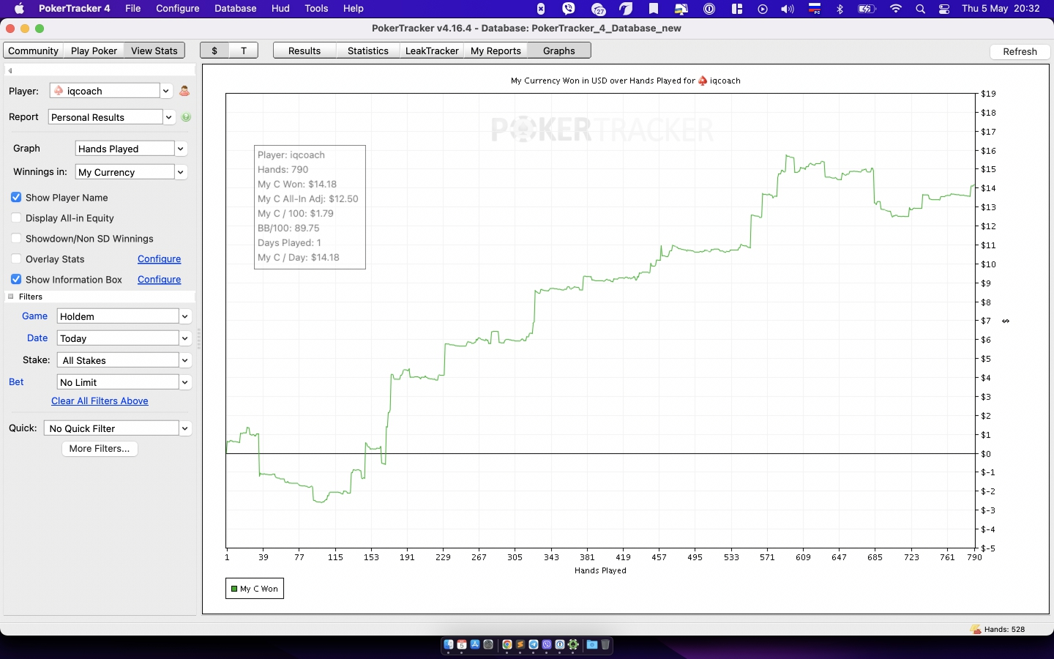Open Spotlight search icon

(920, 9)
